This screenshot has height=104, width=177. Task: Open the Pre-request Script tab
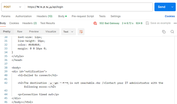point(83,16)
